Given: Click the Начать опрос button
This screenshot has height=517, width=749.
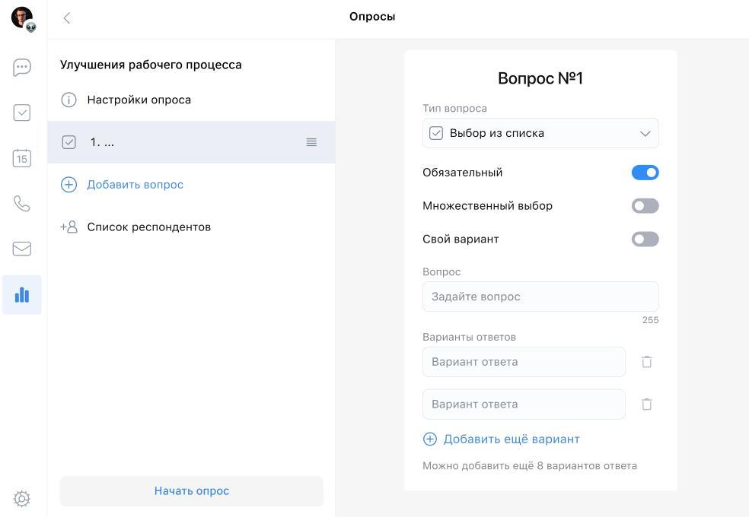Looking at the screenshot, I should point(192,491).
